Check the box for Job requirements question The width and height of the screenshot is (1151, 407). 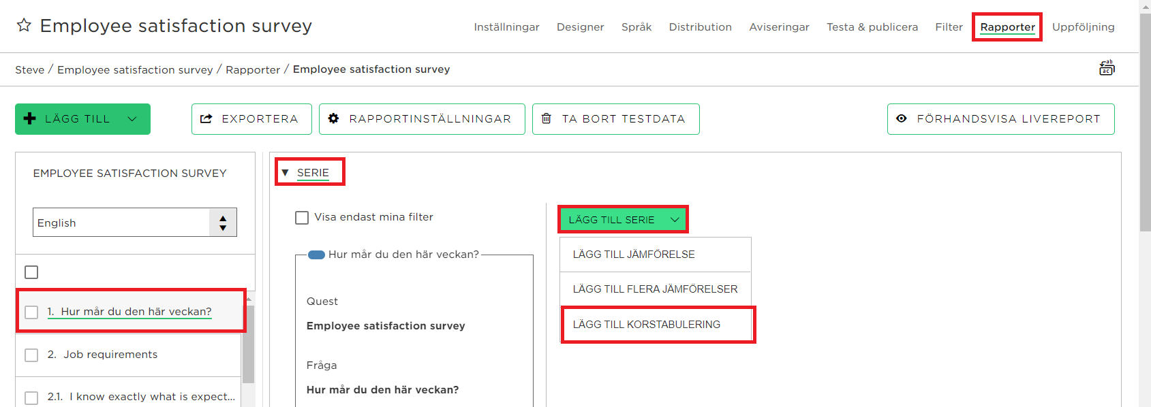click(31, 355)
